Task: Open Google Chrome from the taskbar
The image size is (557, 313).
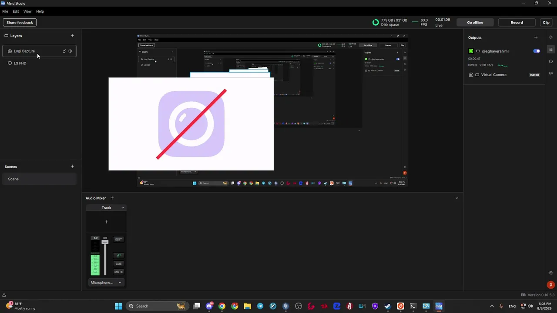Action: pos(222,306)
